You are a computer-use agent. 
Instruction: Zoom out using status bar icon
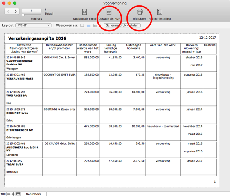pos(9,194)
